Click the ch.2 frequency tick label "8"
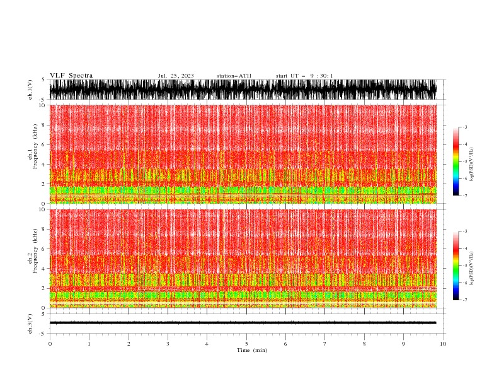The width and height of the screenshot is (499, 386). (x=44, y=229)
